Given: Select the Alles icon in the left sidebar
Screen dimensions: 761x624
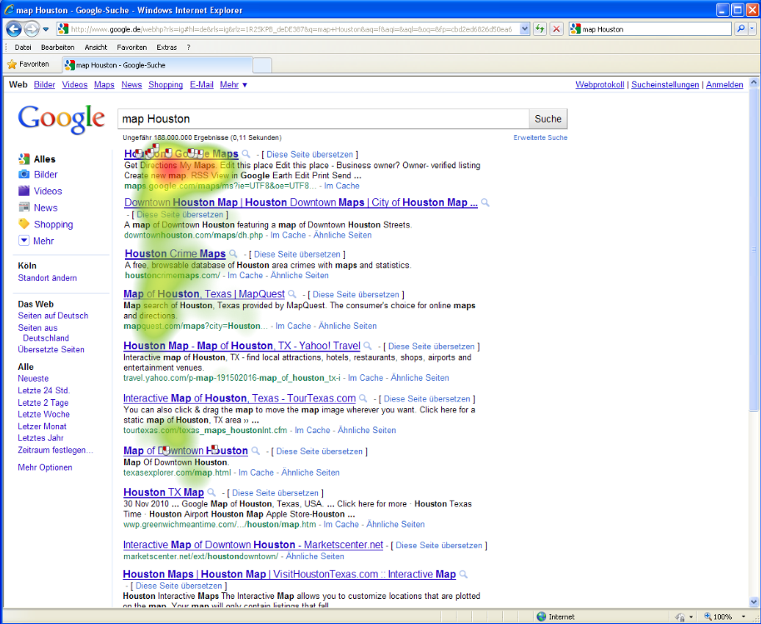Looking at the screenshot, I should click(24, 159).
